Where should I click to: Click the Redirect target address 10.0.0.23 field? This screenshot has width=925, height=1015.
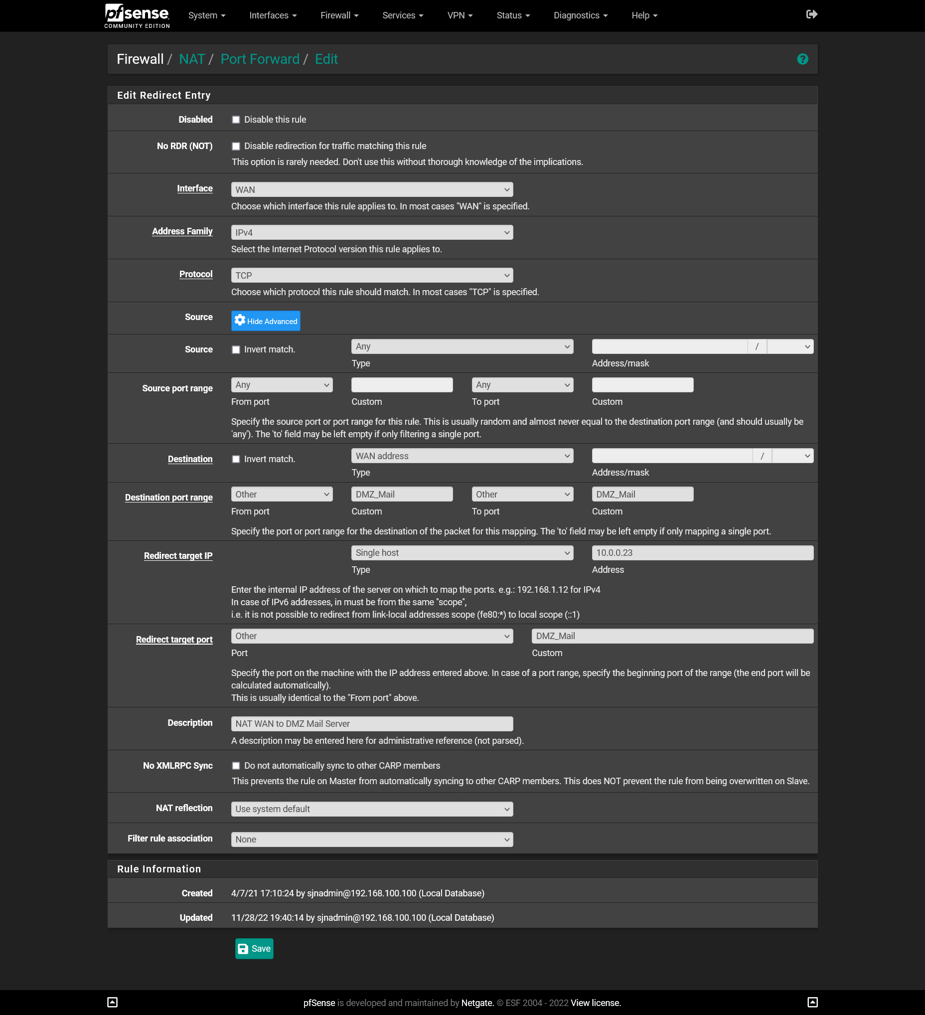tap(703, 553)
